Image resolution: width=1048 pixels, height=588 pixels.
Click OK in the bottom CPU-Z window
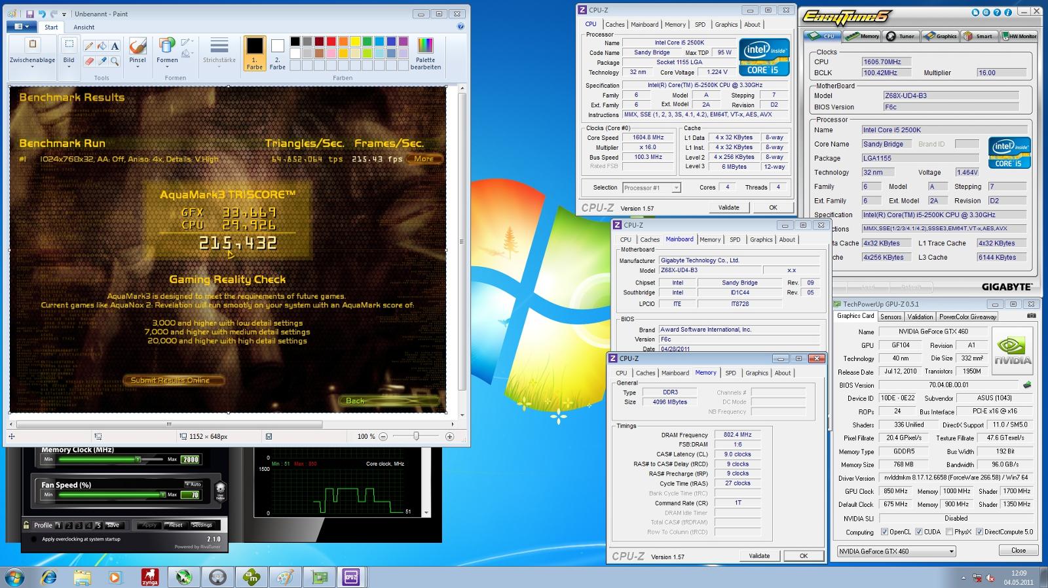coord(803,556)
